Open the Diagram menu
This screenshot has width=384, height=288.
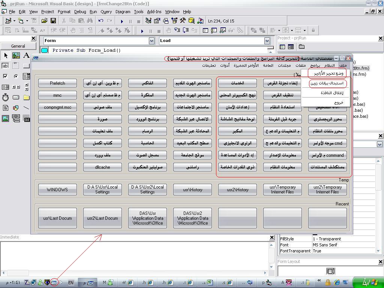[123, 12]
